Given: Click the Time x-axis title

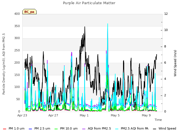Looking at the screenshot, I should coord(158,120).
